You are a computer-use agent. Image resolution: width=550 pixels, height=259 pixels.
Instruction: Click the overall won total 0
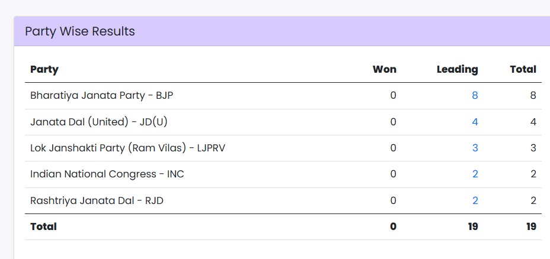(x=393, y=226)
